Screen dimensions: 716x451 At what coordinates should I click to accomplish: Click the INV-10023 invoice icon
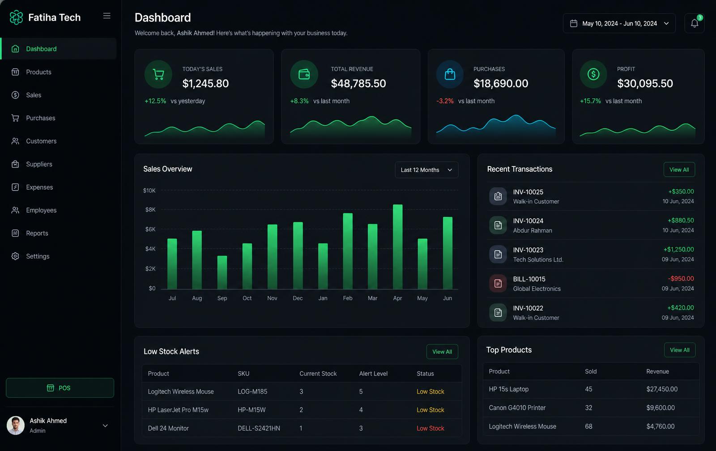[498, 255]
